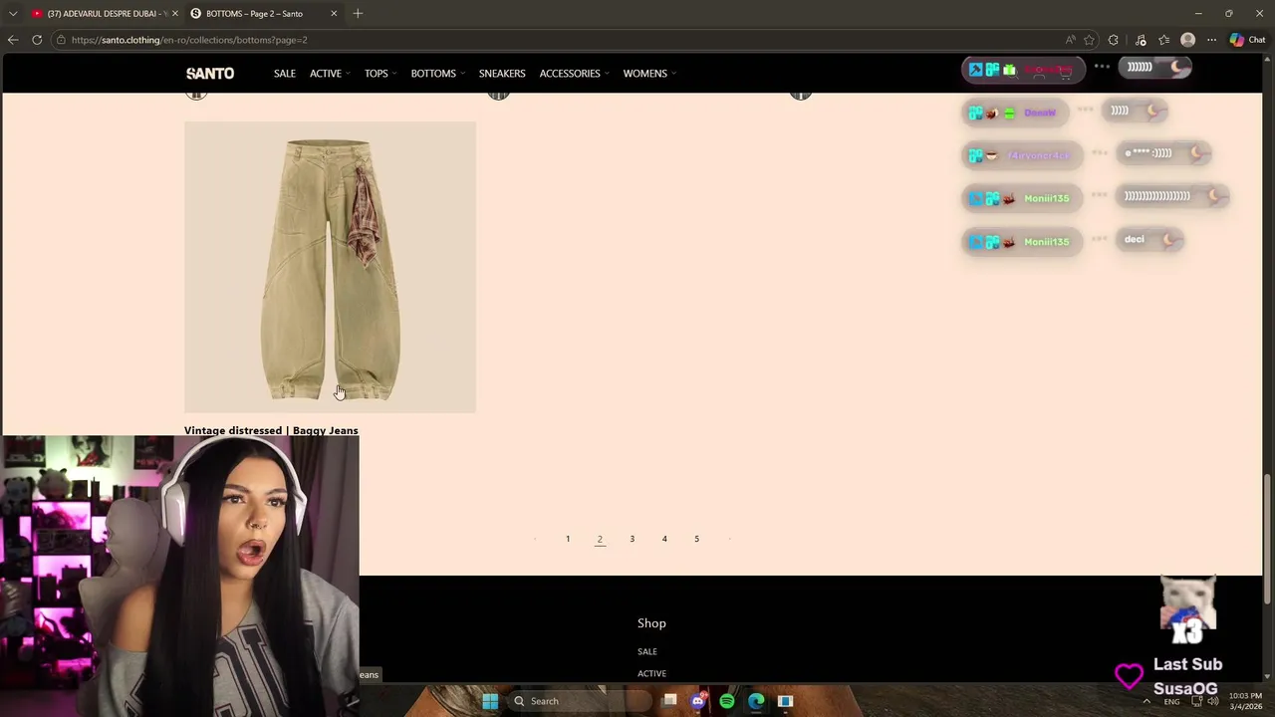Click the previous page pagination arrow
Viewport: 1275px width, 717px height.
click(536, 539)
